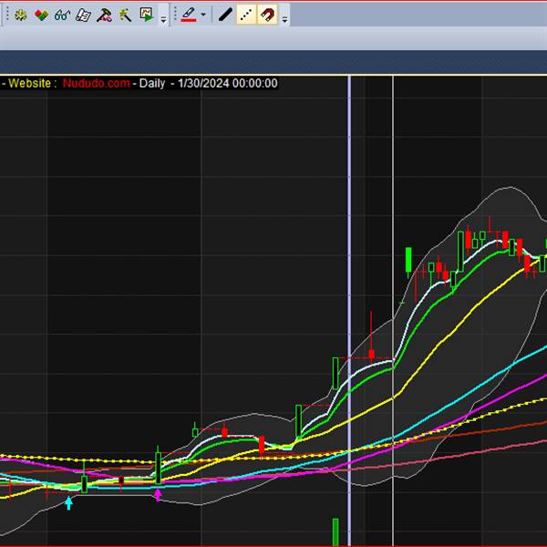Select the thick solid line style

(x=225, y=15)
